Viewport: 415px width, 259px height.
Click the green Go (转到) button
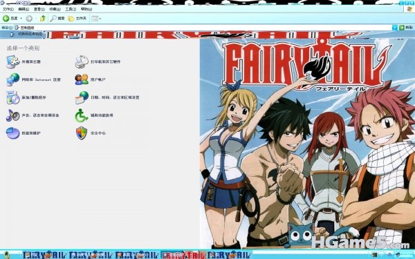coord(406,28)
